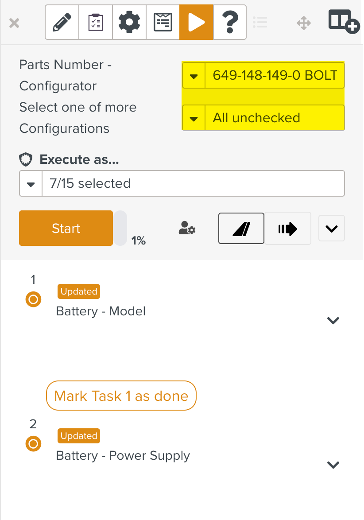Screen dimensions: 364x520
Task: Toggle the slanted bars mode button
Action: point(241,229)
